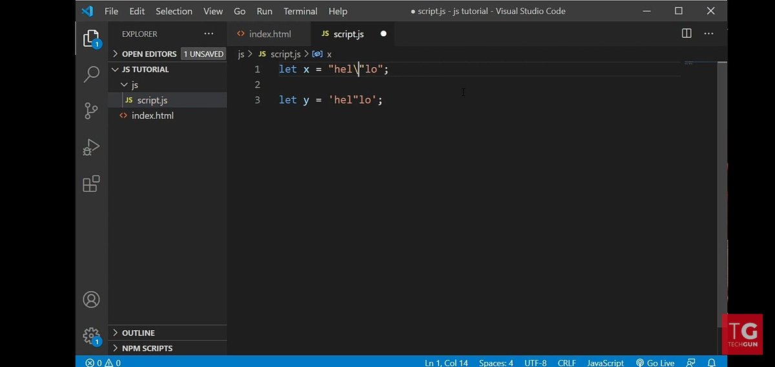Click the let keyword on line 1

tap(287, 69)
